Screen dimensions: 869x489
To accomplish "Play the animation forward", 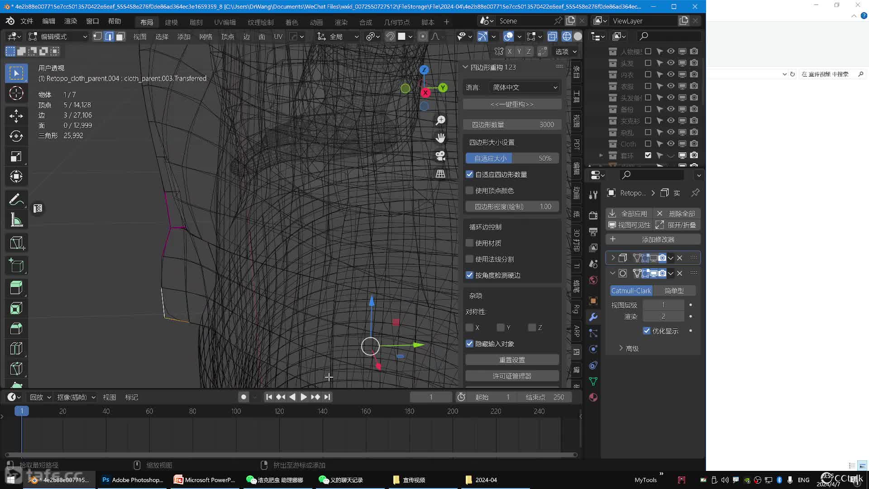I will [x=304, y=397].
